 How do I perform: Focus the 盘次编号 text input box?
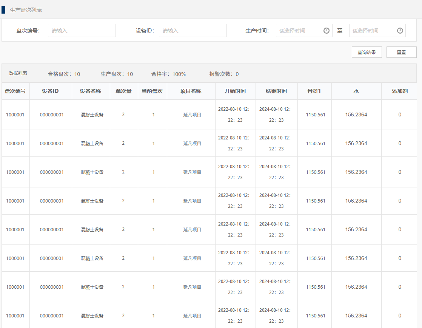pyautogui.click(x=82, y=31)
